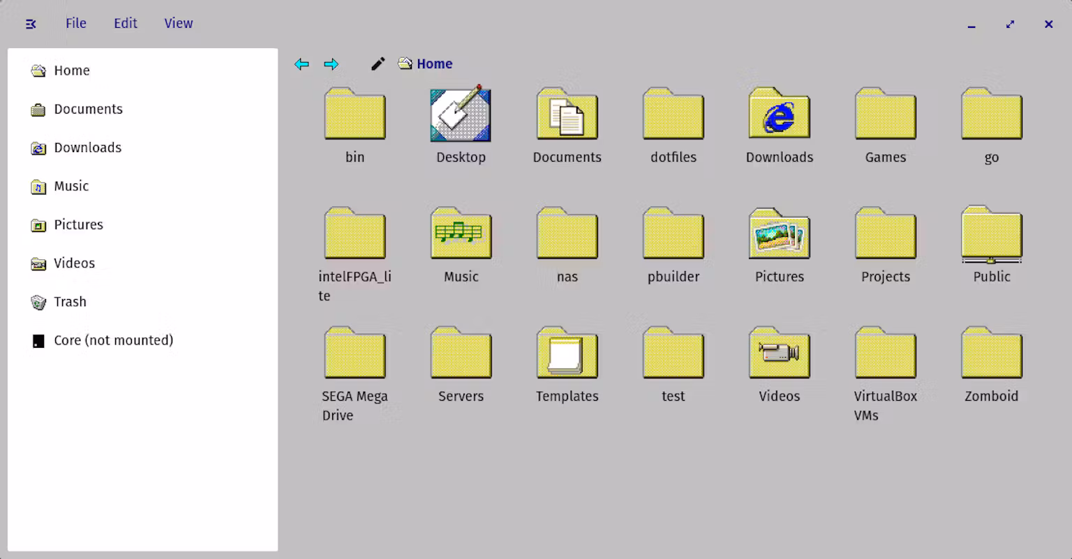Maximize the file manager window

1010,24
